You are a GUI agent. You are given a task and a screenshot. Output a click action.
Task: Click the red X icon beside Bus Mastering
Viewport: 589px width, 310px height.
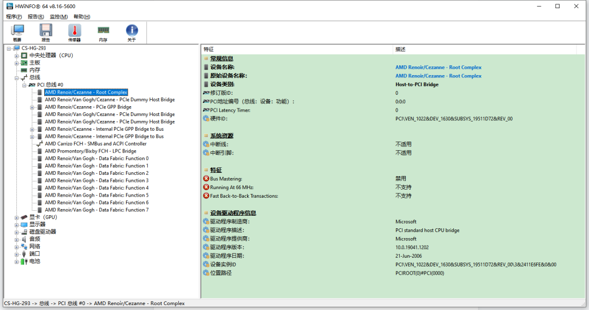(x=206, y=179)
